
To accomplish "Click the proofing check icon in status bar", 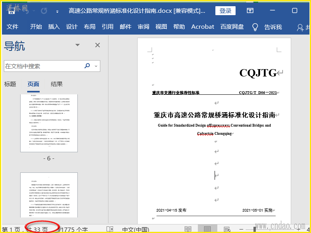I will pos(110,229).
